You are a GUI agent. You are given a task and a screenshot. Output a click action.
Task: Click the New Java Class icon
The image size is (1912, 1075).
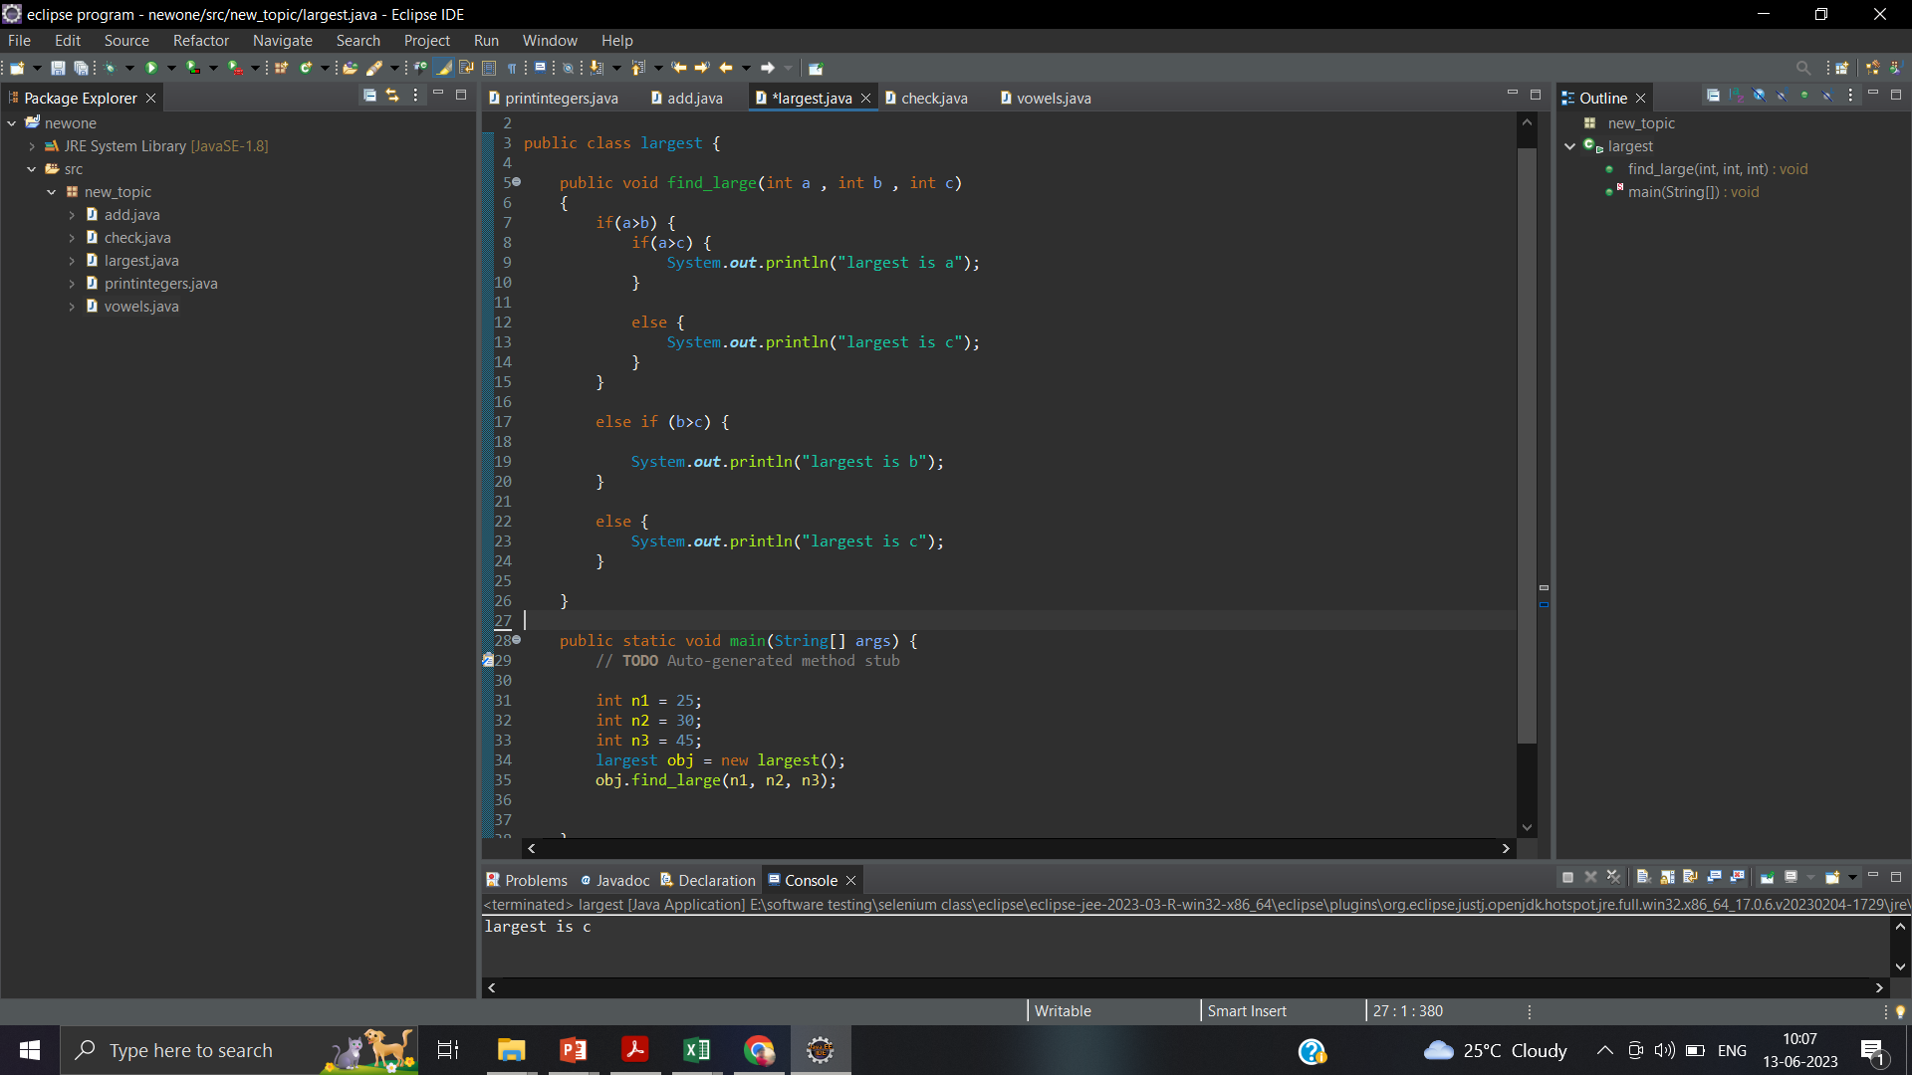coord(307,68)
